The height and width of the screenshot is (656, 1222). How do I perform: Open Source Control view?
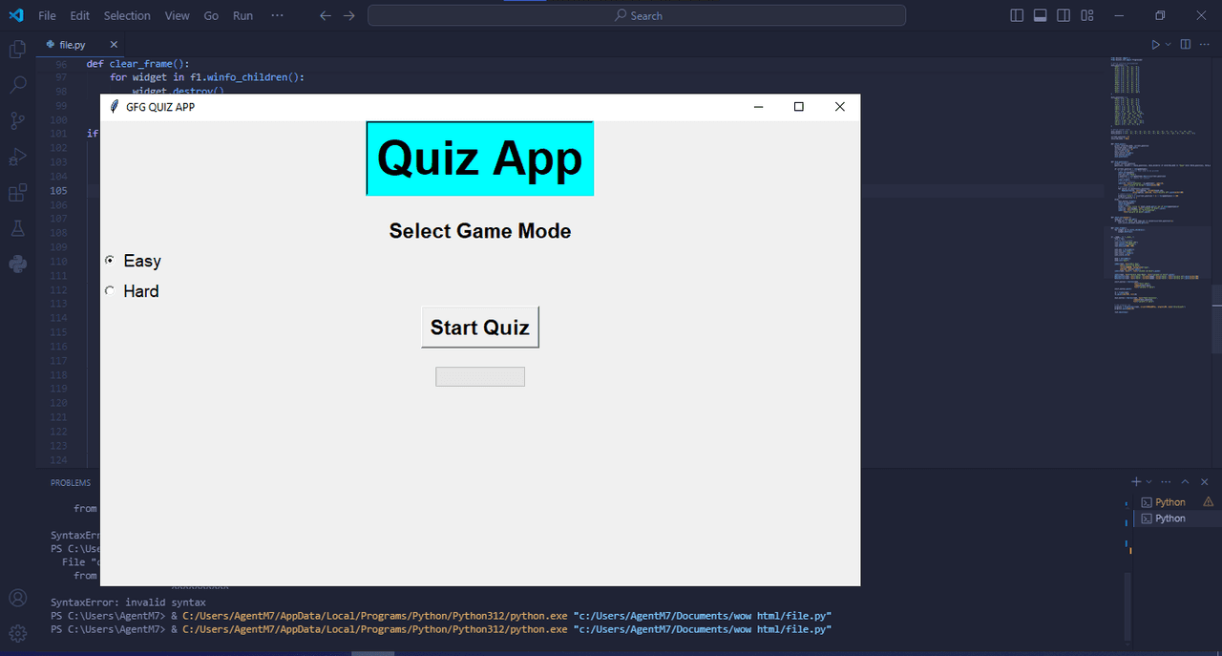17,121
